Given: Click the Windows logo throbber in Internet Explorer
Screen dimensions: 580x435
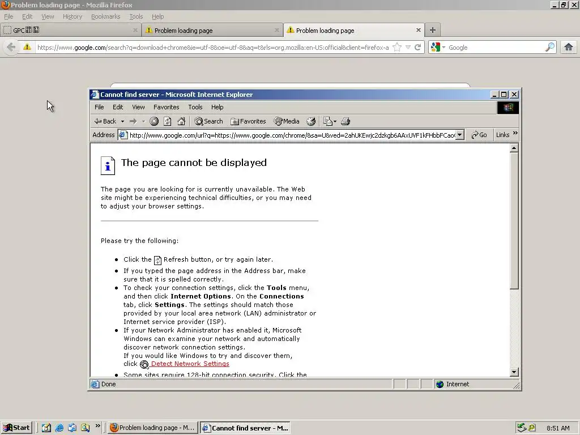Looking at the screenshot, I should 507,108.
